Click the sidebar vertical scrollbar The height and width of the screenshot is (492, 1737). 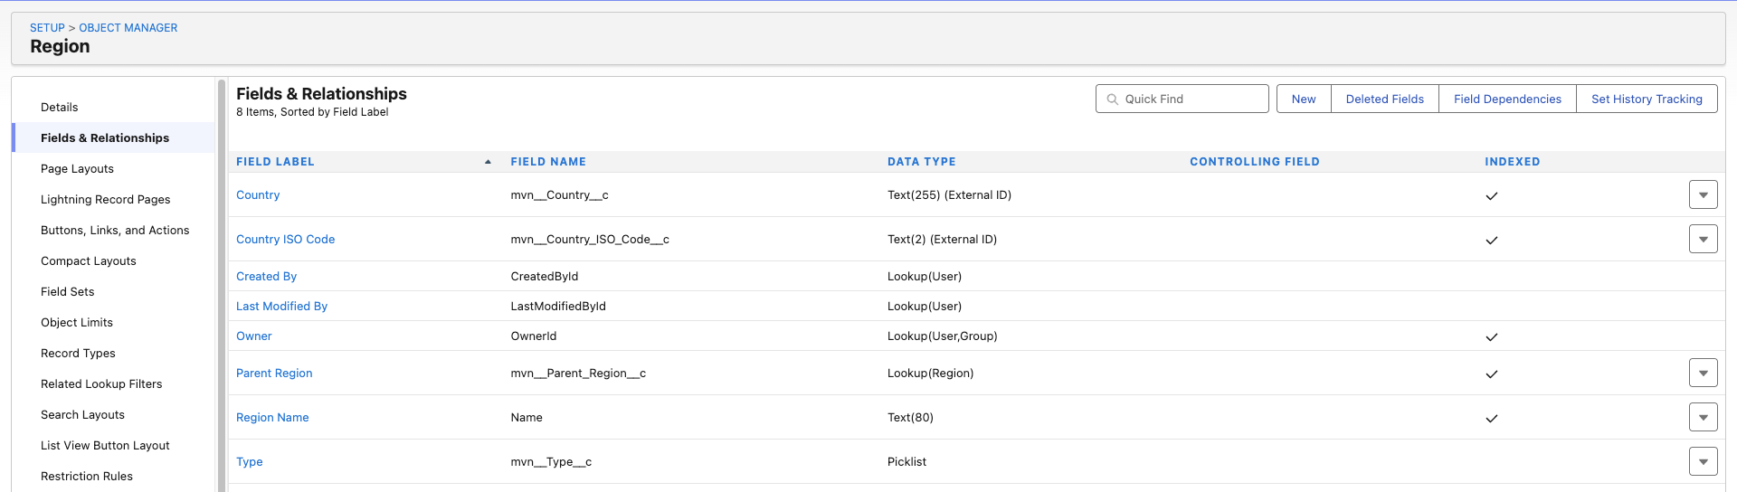(222, 285)
